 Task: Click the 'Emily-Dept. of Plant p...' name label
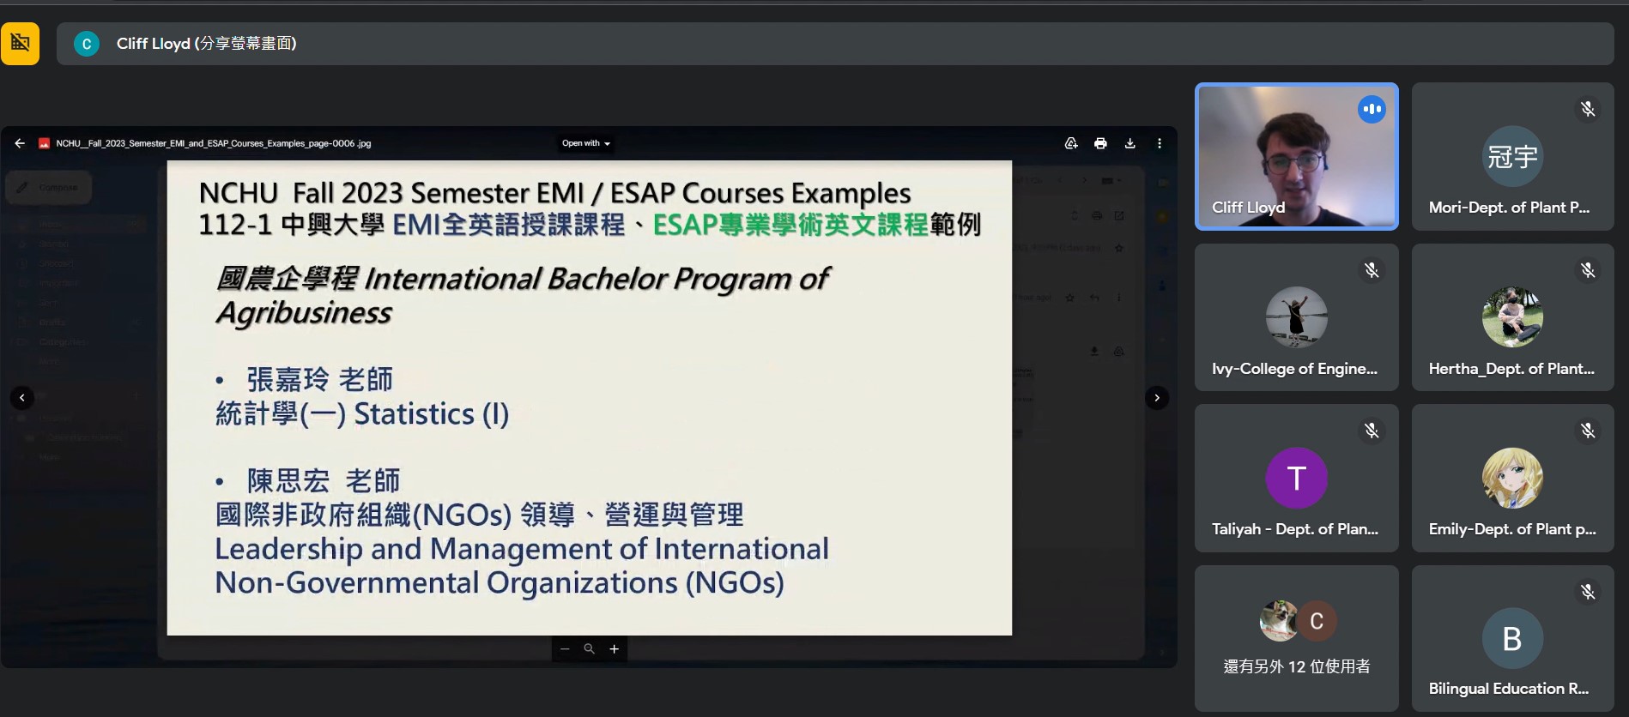tap(1512, 529)
